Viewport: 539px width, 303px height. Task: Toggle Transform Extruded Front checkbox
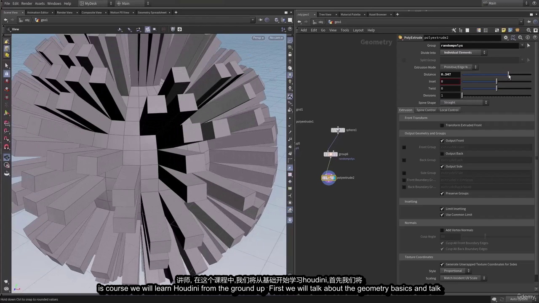tap(442, 125)
